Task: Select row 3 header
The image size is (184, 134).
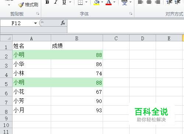Action: pyautogui.click(x=6, y=64)
